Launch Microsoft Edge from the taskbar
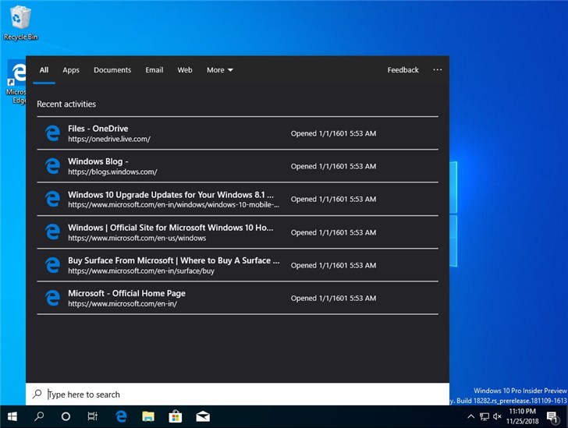 (121, 416)
